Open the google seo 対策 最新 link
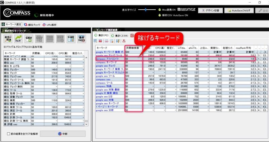Viewport: 269px width, 142px height. [x=108, y=90]
